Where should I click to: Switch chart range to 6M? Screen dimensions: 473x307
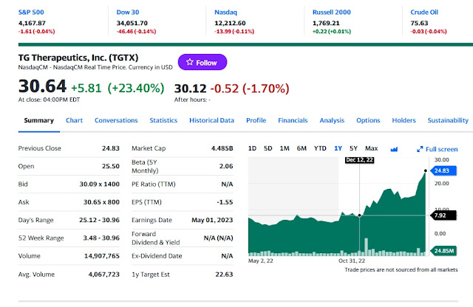coord(302,148)
